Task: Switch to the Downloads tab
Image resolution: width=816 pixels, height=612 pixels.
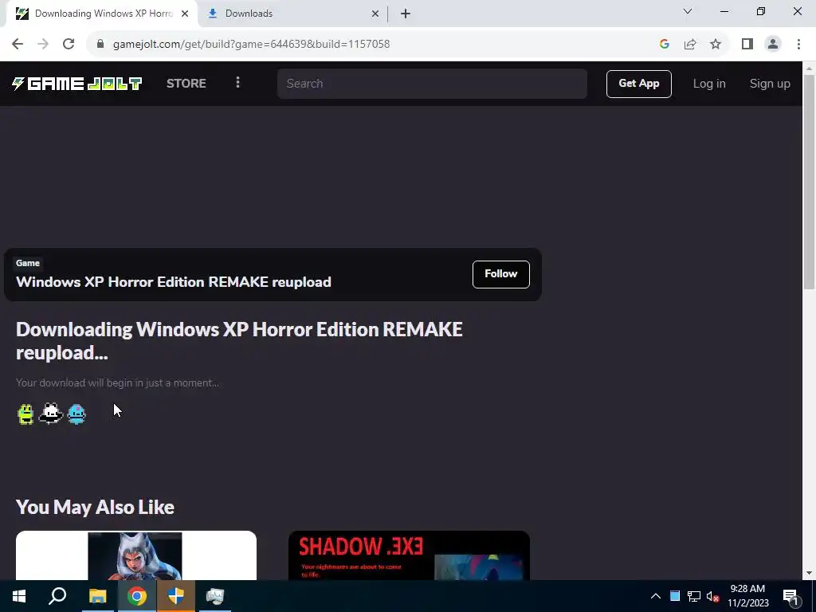Action: (x=293, y=14)
